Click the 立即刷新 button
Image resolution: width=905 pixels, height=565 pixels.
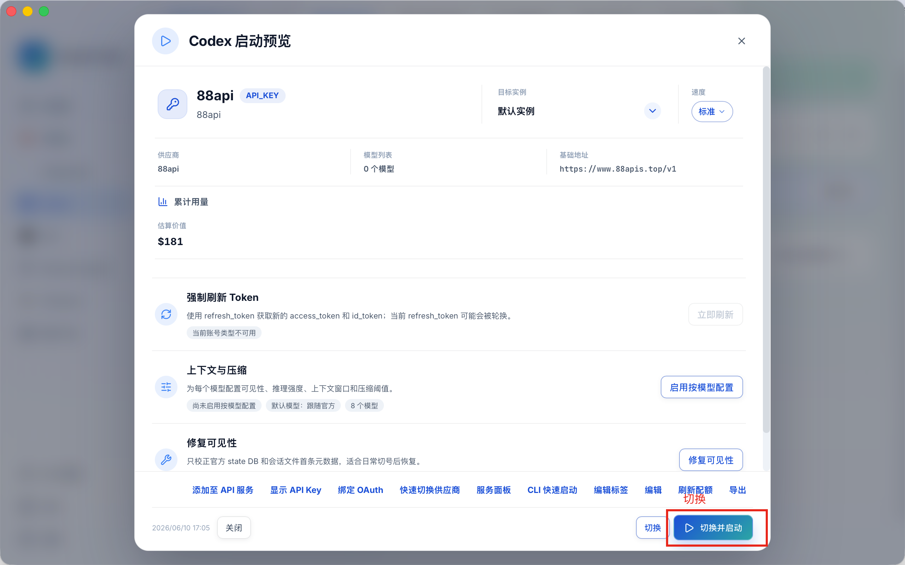coord(715,315)
